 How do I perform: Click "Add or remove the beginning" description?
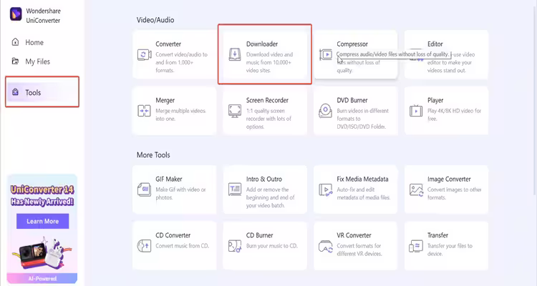pyautogui.click(x=270, y=197)
